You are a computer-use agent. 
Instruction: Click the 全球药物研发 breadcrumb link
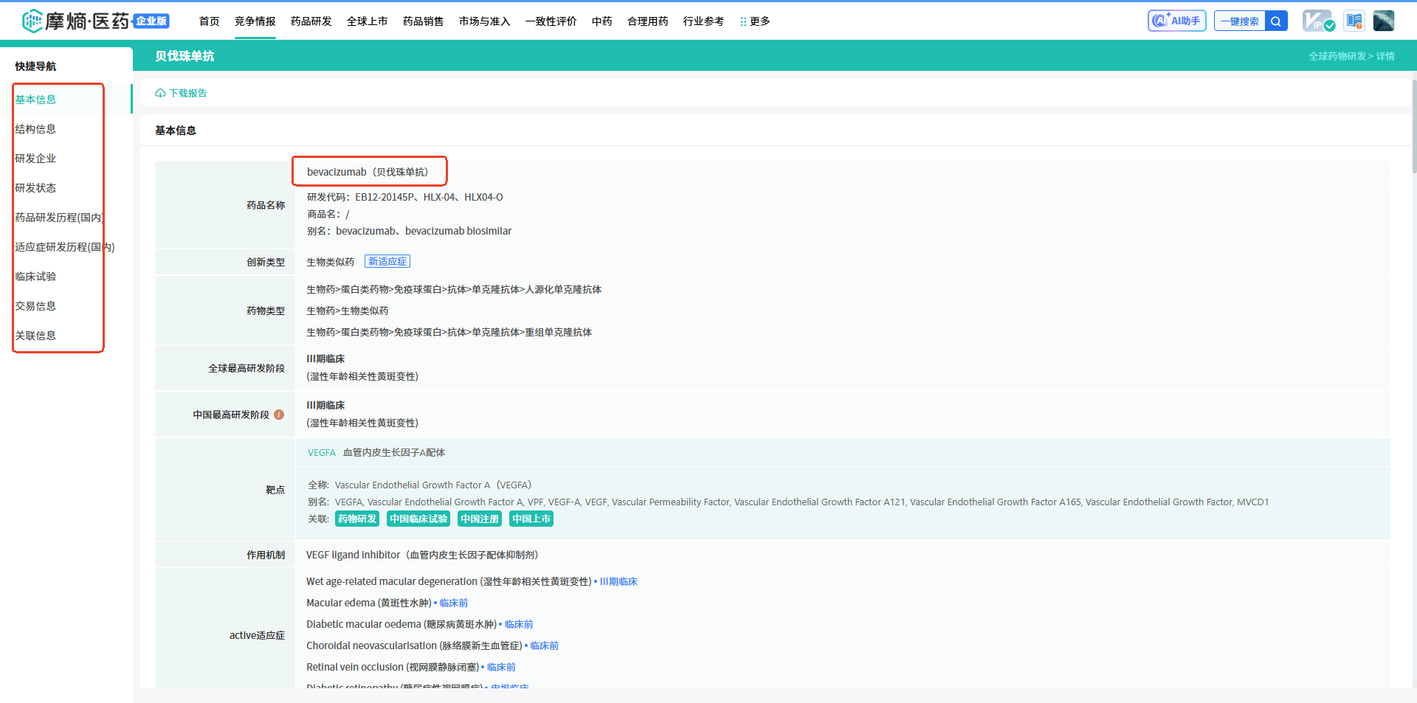point(1337,56)
